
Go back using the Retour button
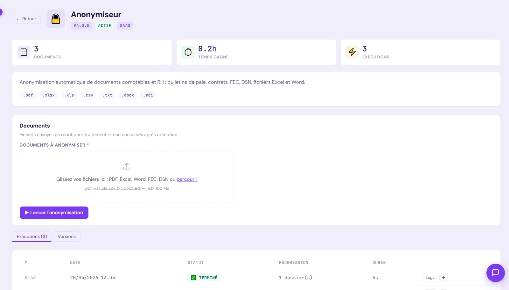point(26,19)
